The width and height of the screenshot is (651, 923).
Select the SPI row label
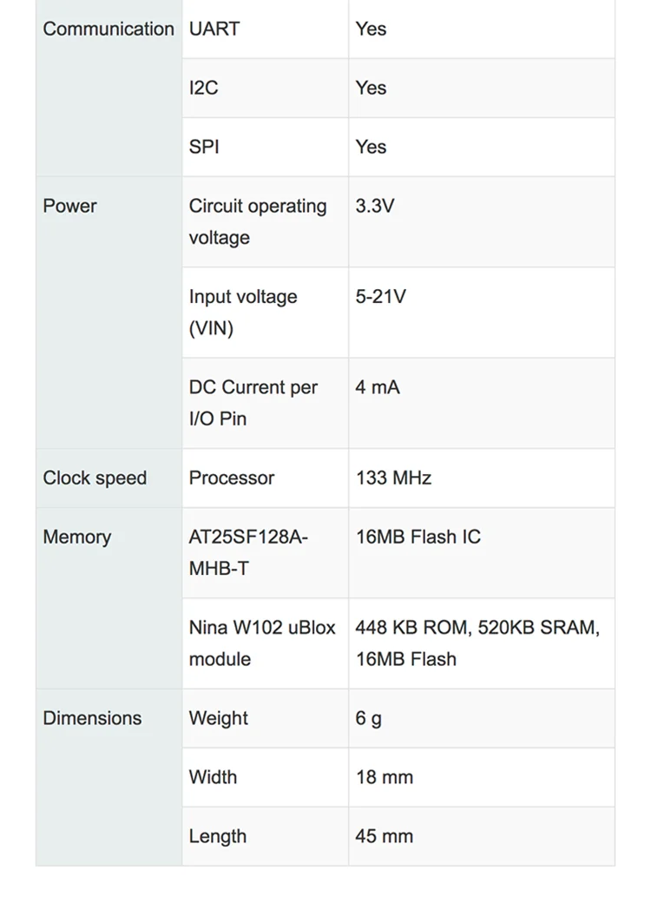click(x=204, y=148)
